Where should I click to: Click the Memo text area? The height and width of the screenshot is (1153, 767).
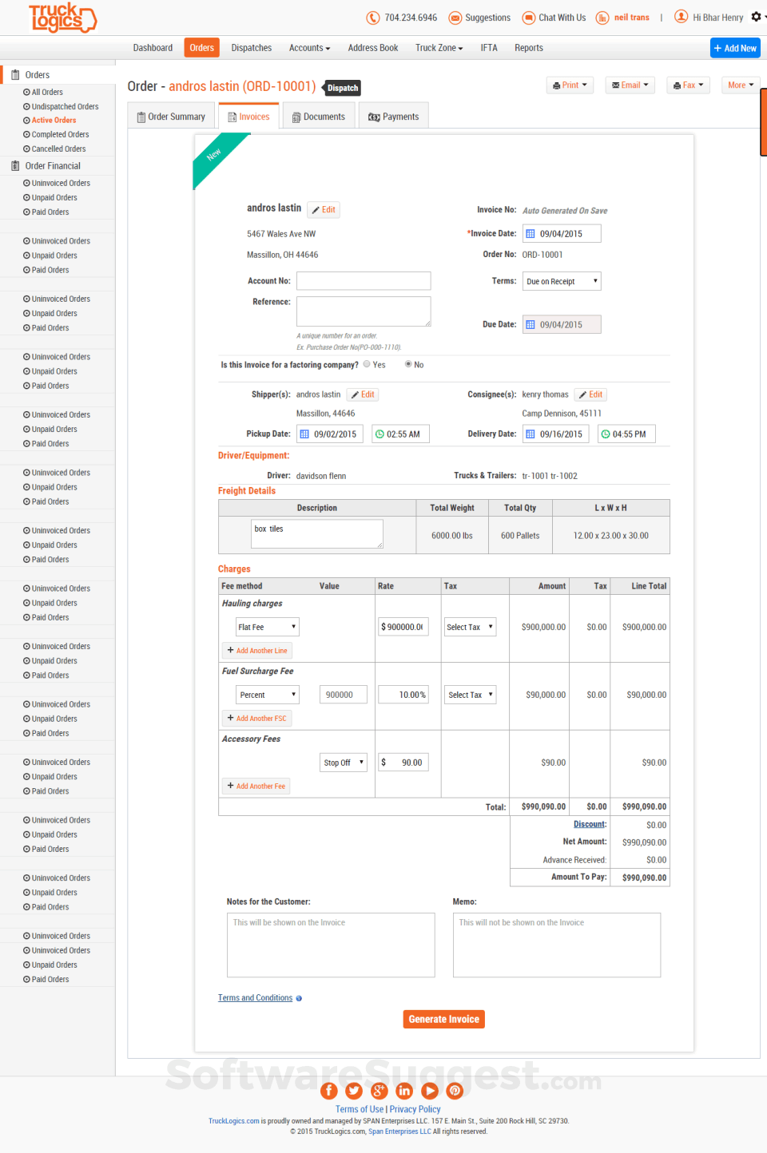coord(557,945)
